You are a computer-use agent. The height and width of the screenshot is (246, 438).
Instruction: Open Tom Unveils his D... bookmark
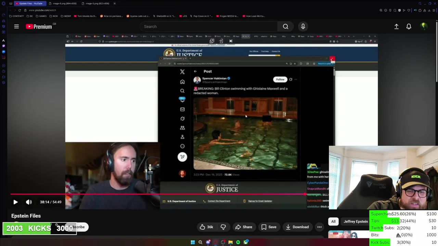coord(86,16)
